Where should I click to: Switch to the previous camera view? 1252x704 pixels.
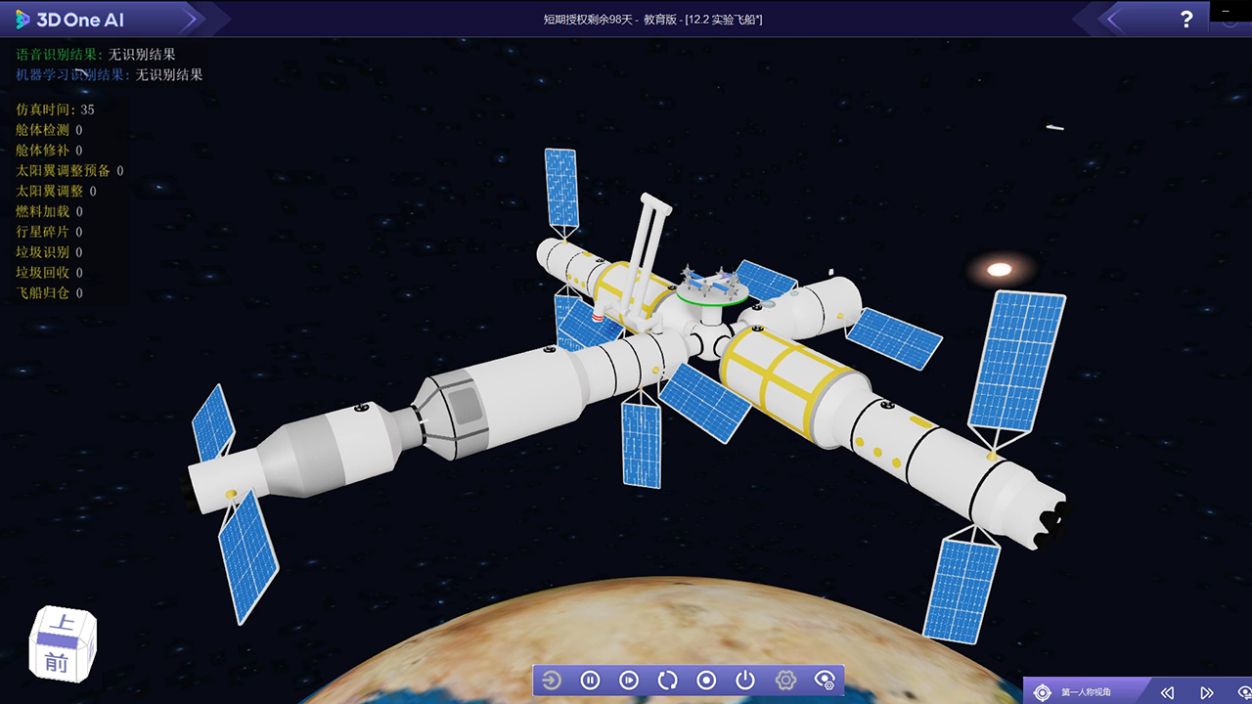(1166, 692)
